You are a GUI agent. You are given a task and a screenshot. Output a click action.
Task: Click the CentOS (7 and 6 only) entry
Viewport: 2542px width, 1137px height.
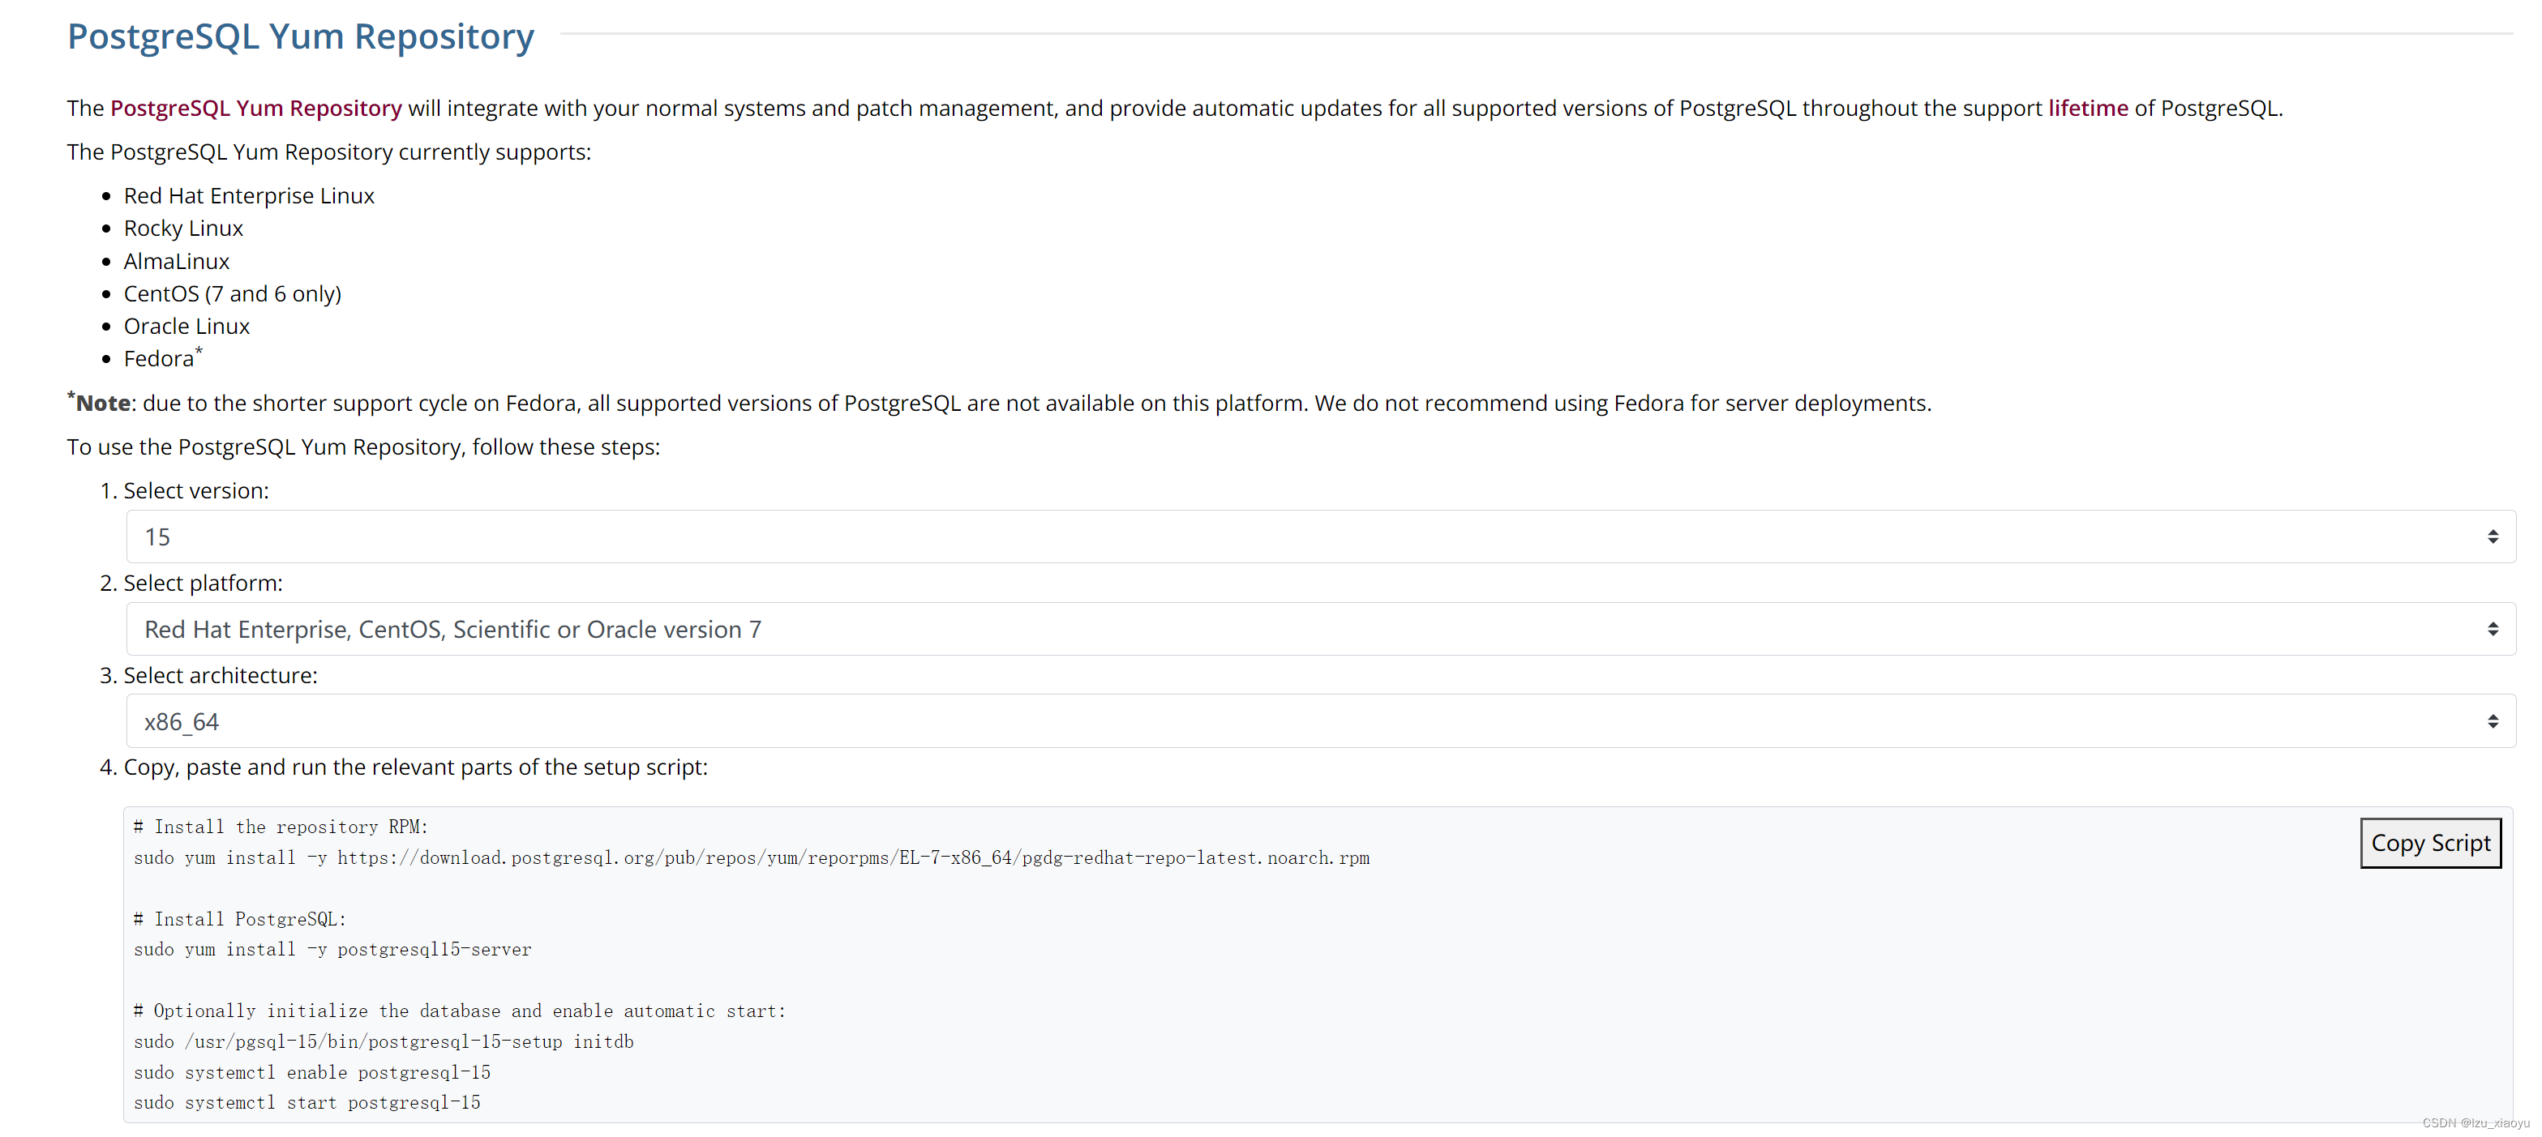232,293
